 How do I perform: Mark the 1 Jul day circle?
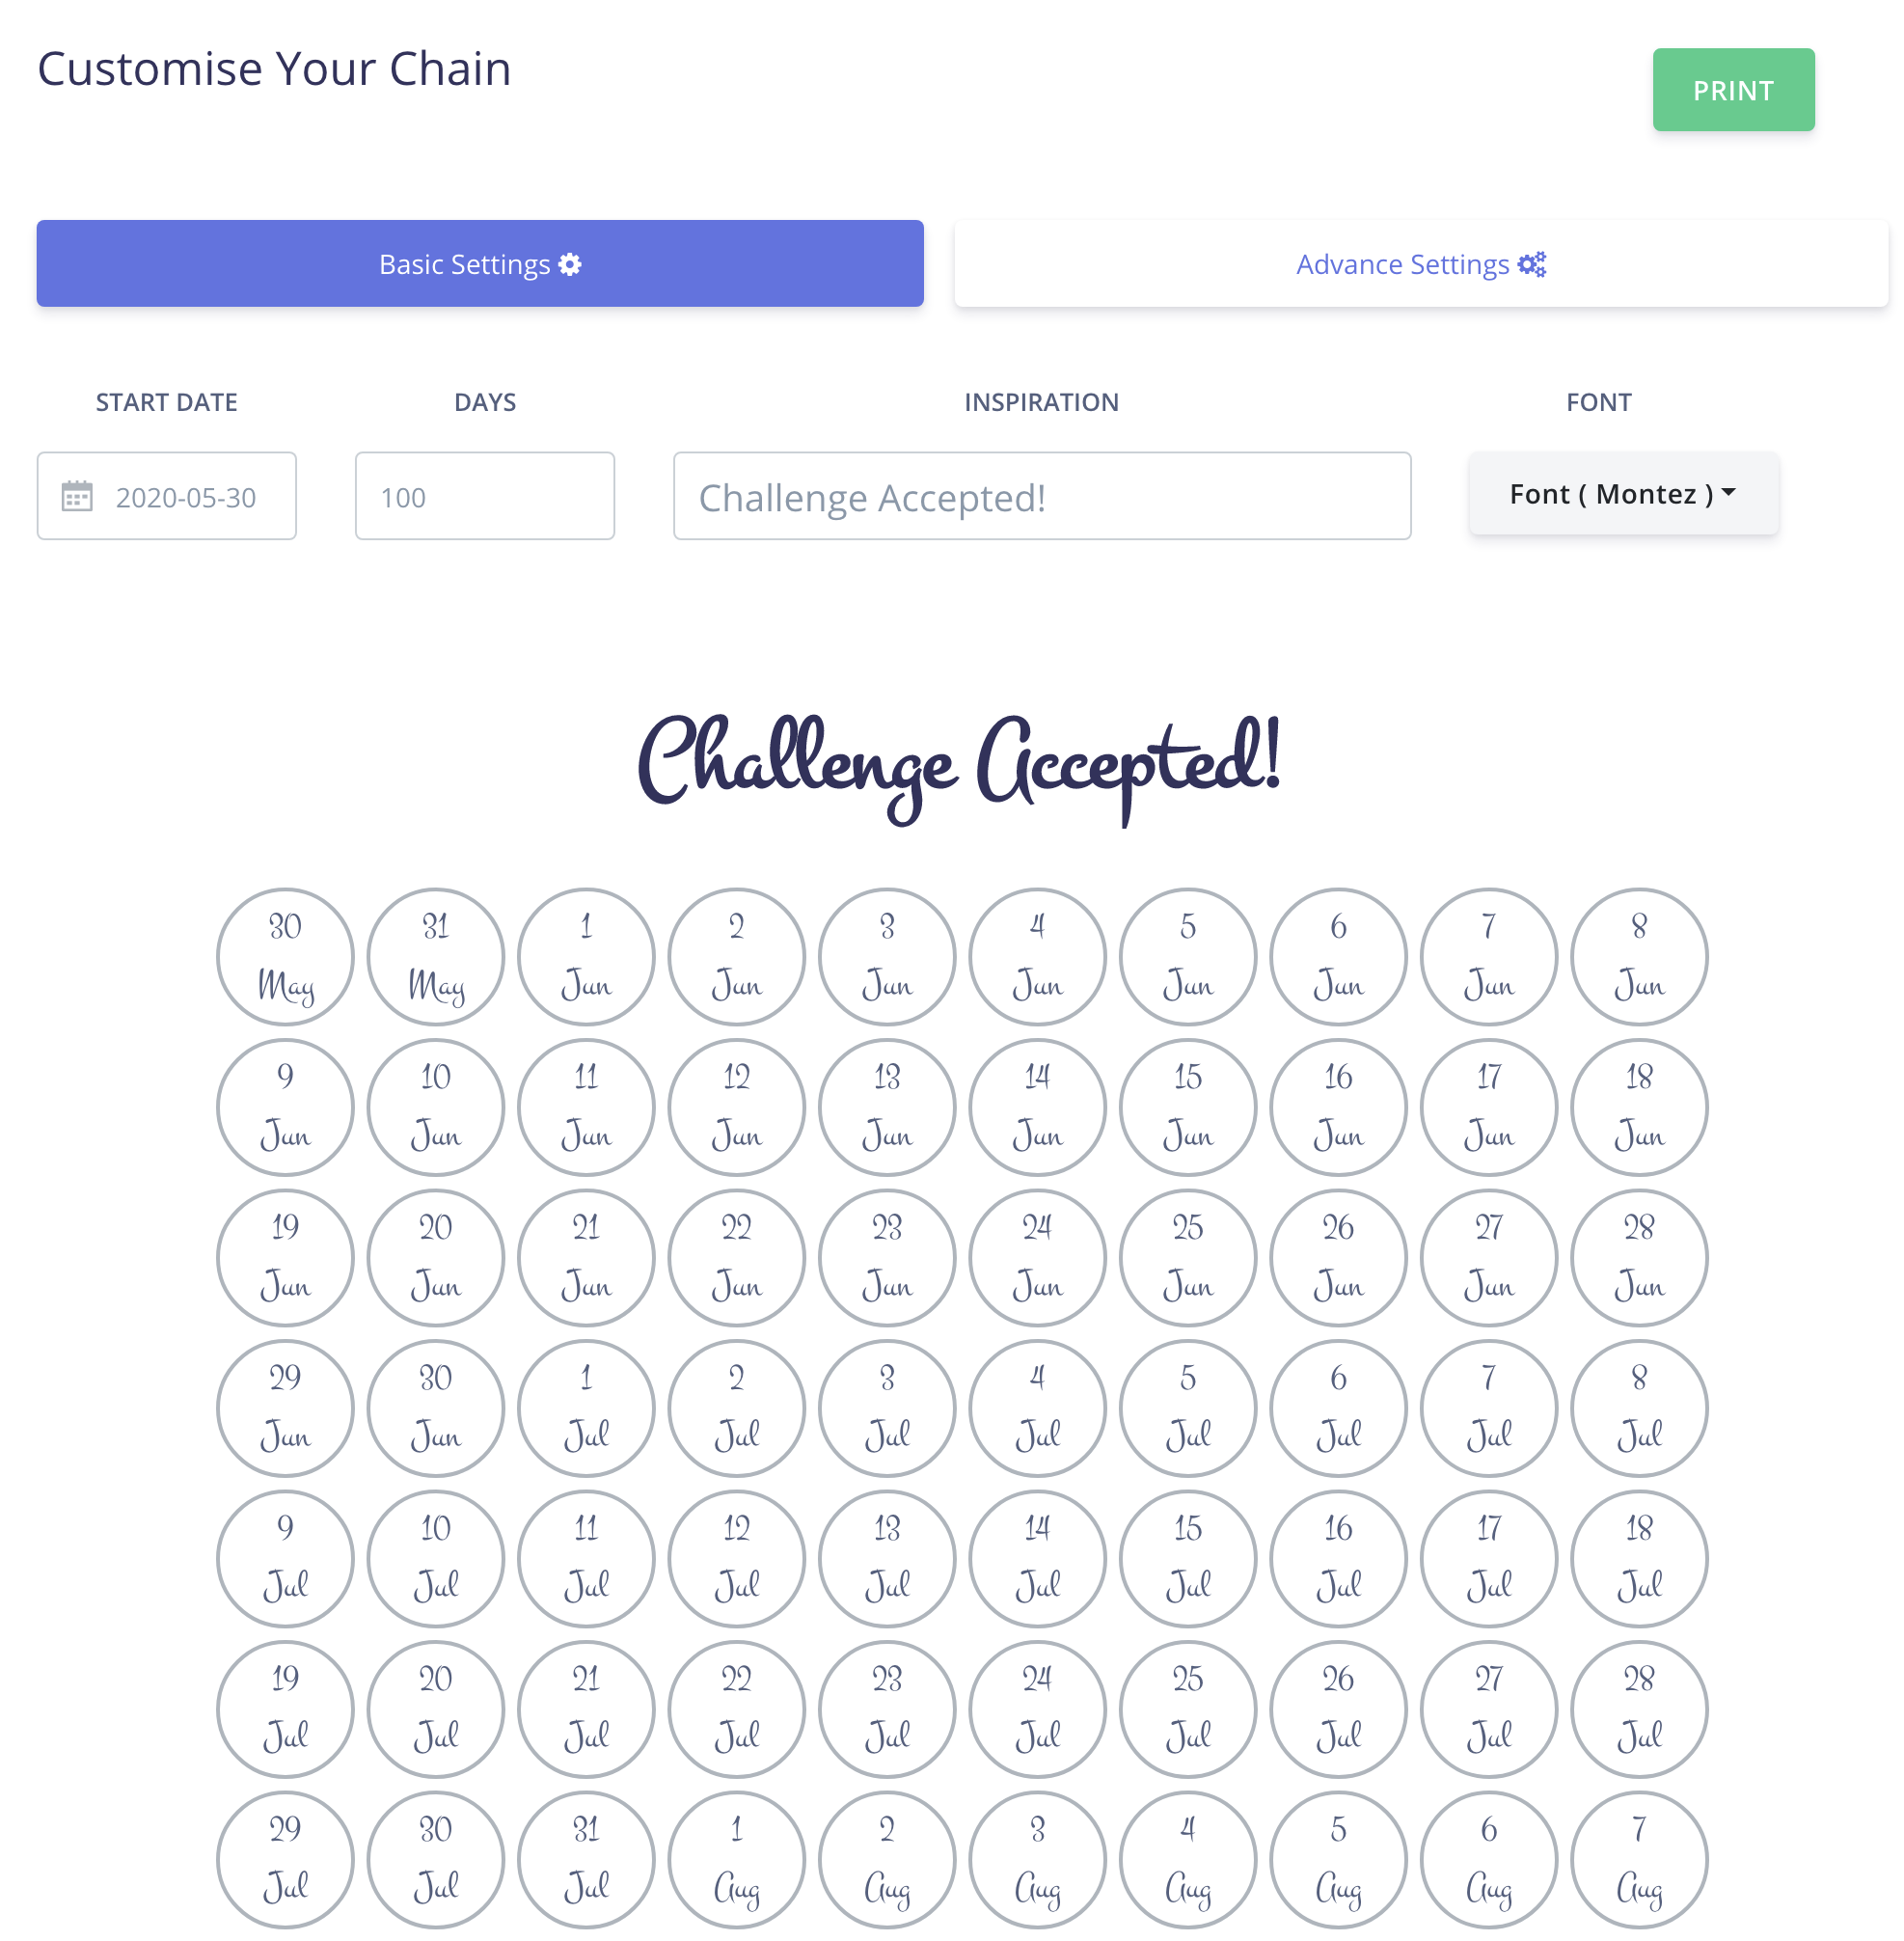(x=586, y=1408)
